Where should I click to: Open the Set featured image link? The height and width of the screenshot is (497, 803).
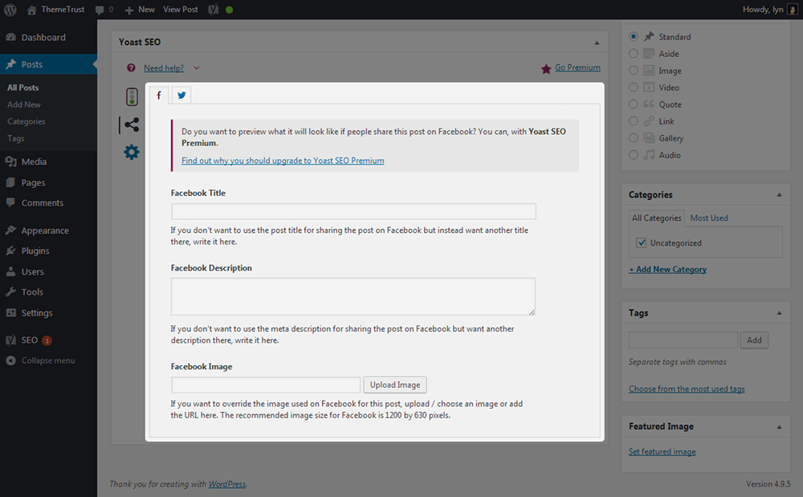click(662, 451)
